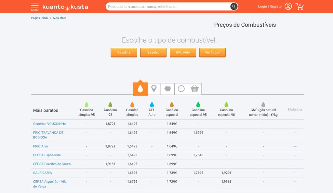Click the 1,936€ price in CEPSA Algueirão row
Viewport: 333px width, 193px height.
click(226, 182)
